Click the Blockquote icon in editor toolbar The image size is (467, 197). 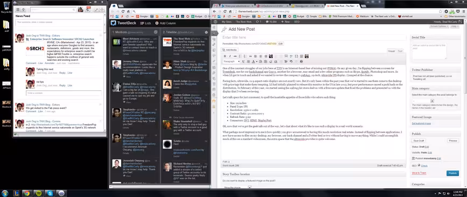pos(251,56)
